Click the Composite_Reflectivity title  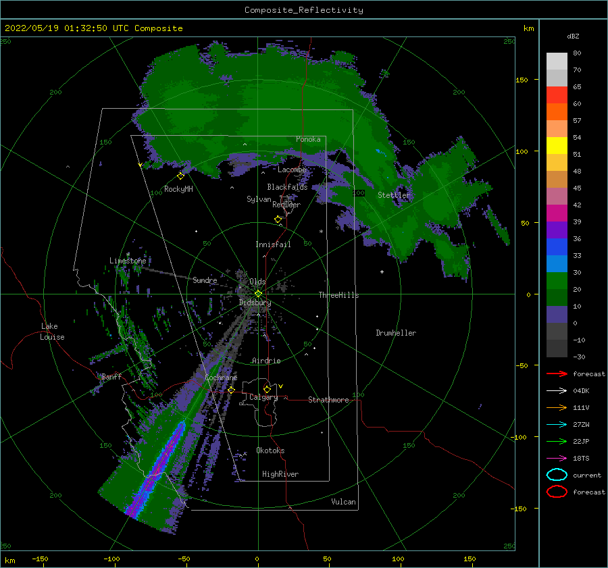pos(304,10)
